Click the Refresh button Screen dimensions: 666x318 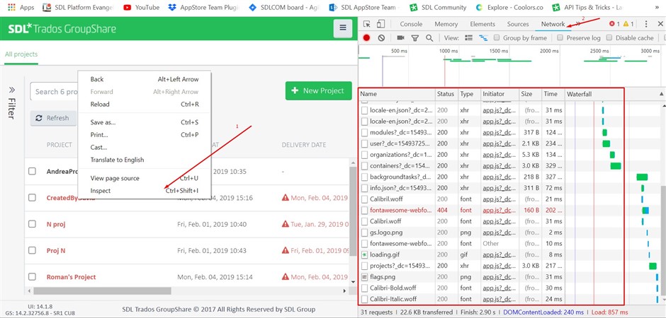coord(53,118)
